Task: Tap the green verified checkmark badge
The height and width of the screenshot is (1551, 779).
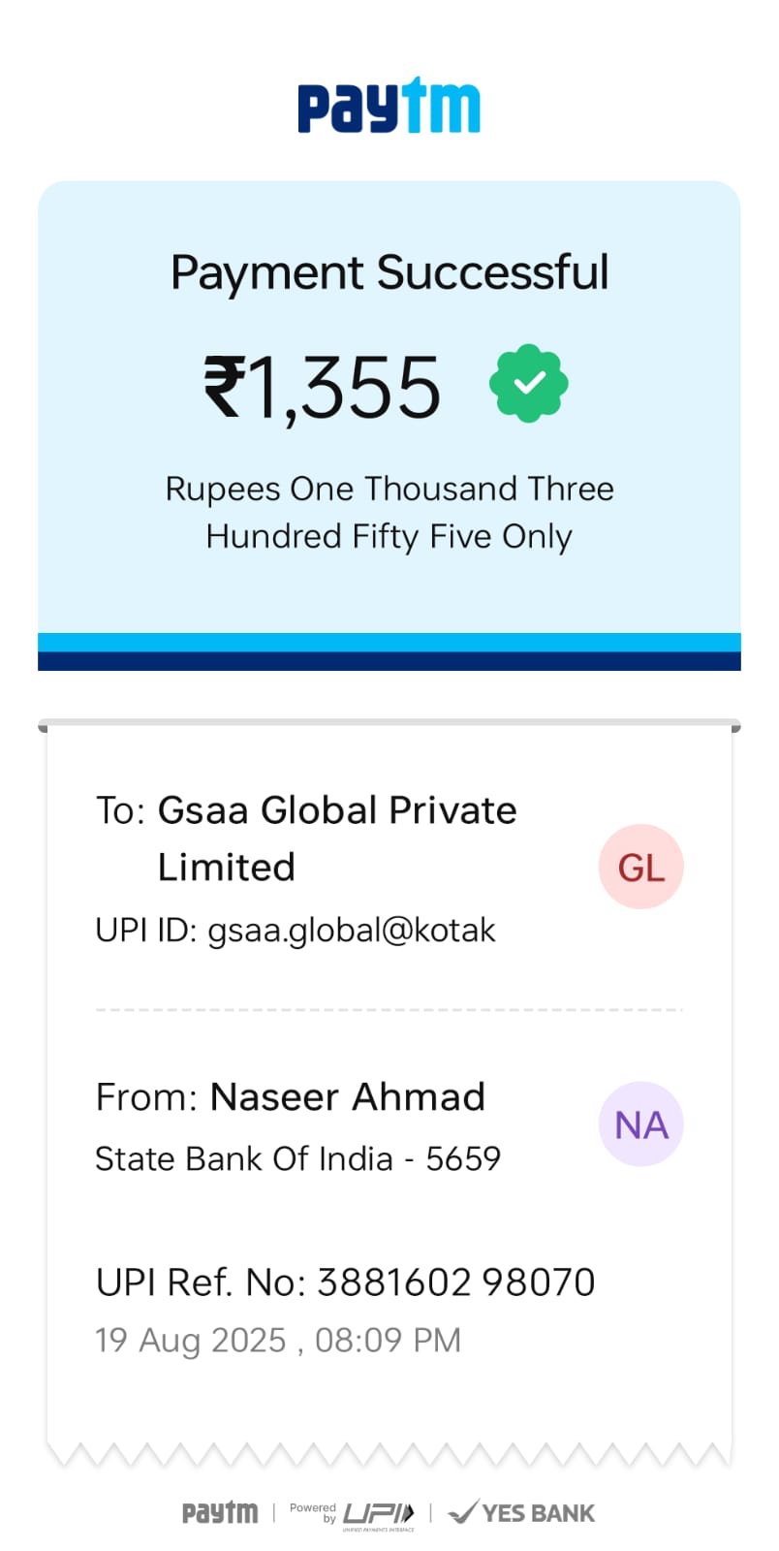Action: coord(528,384)
